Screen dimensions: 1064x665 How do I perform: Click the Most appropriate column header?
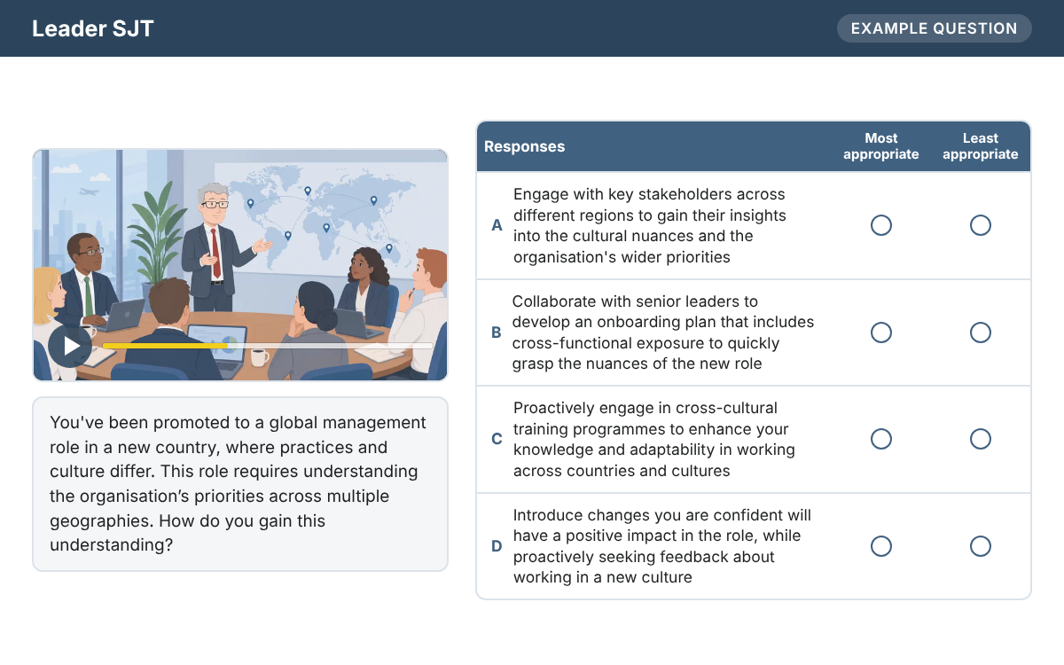881,146
